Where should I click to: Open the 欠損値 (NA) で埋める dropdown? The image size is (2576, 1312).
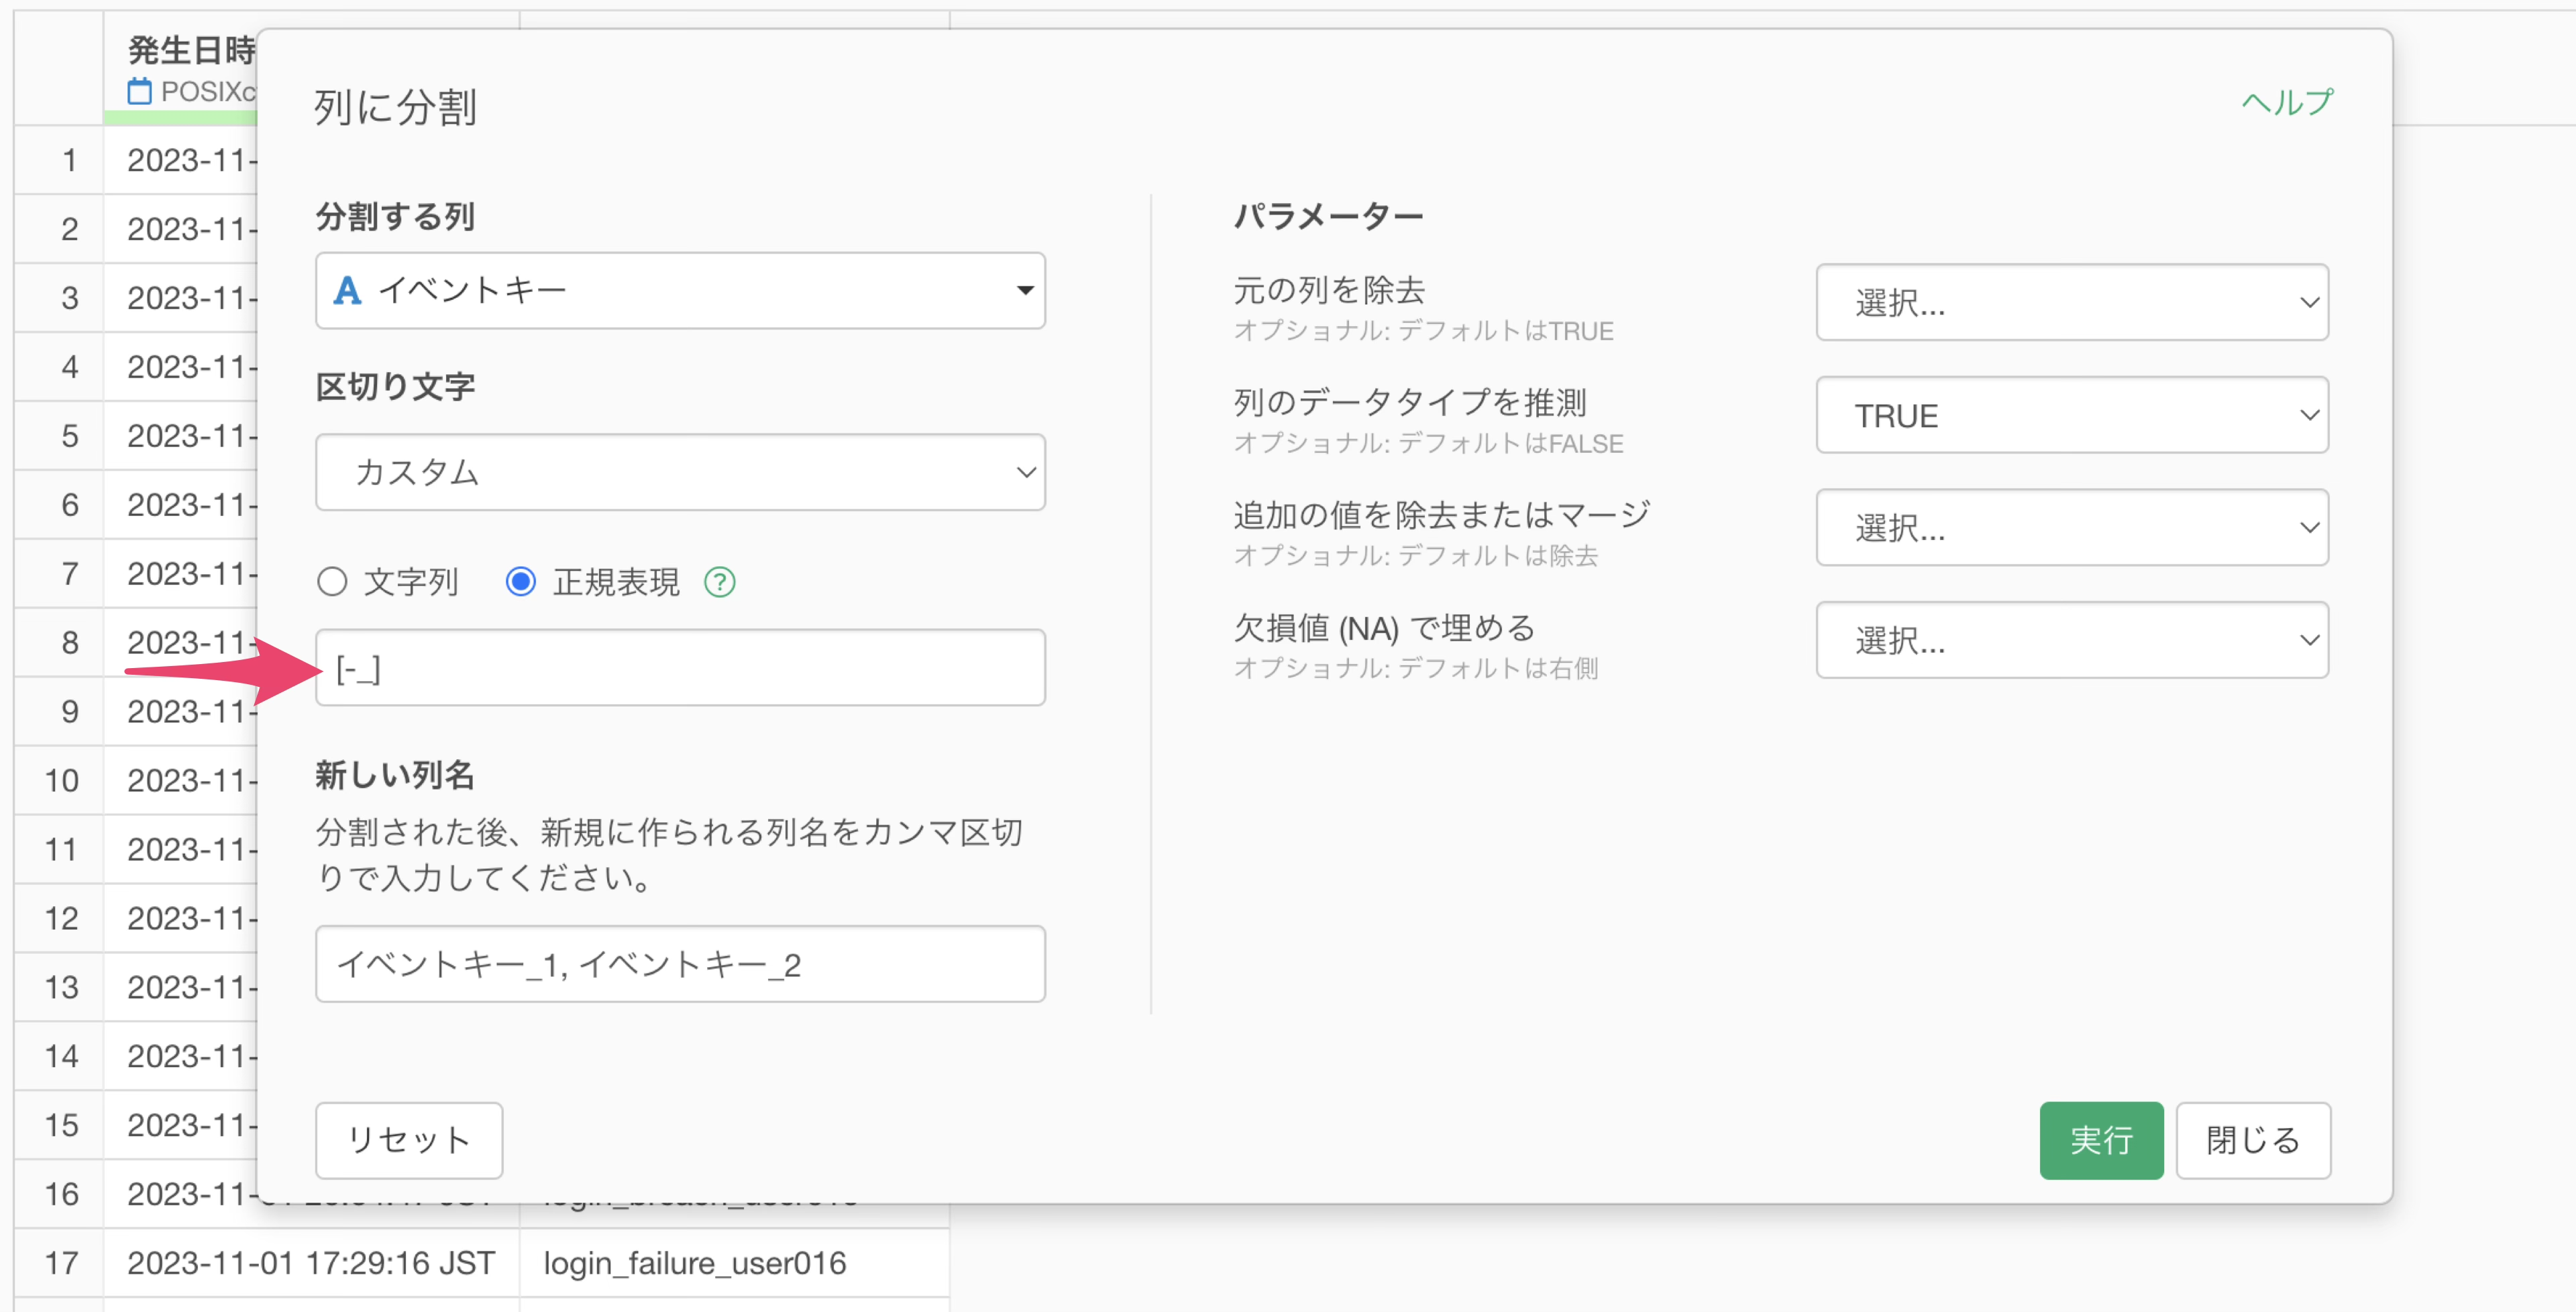click(2071, 640)
